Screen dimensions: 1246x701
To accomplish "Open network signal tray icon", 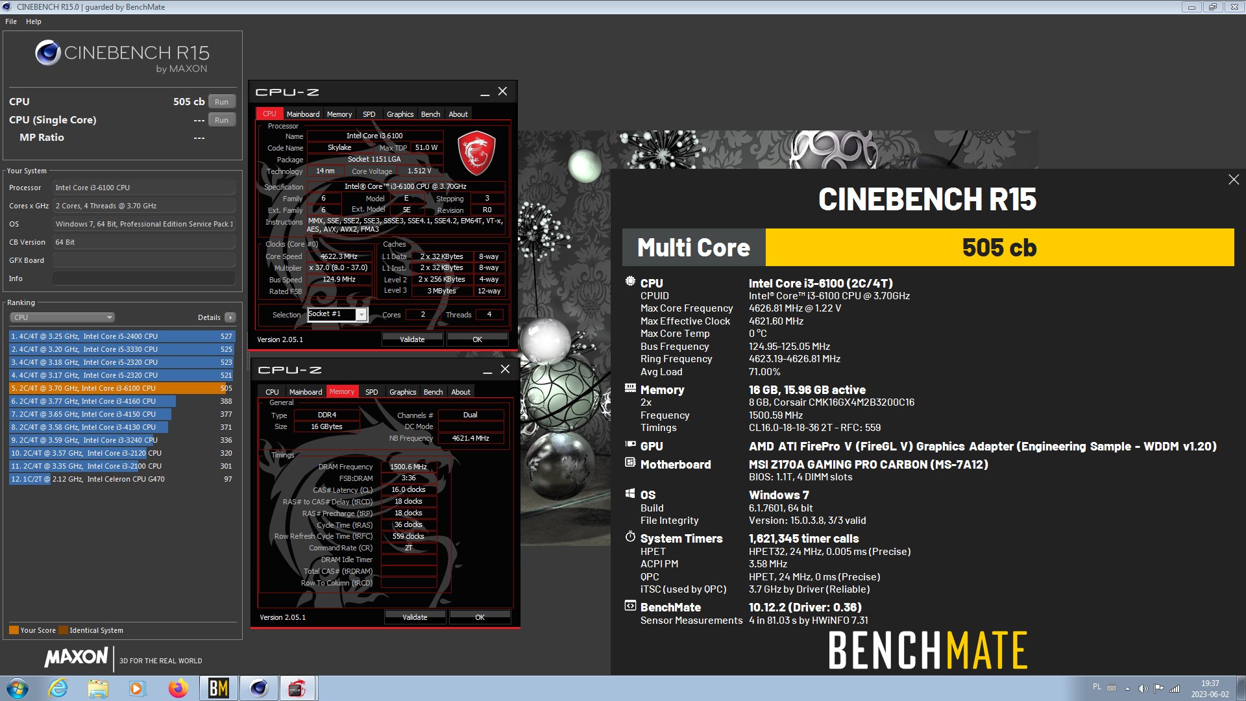I will (1175, 689).
